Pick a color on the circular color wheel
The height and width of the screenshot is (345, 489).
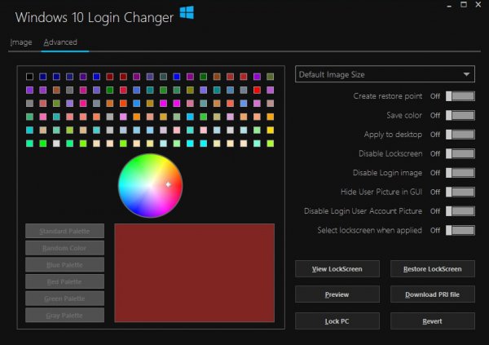(150, 185)
